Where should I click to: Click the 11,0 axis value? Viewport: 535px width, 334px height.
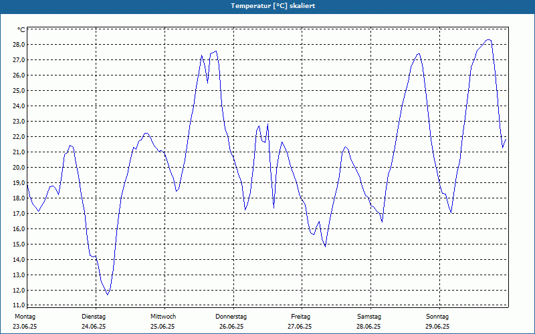coord(19,305)
